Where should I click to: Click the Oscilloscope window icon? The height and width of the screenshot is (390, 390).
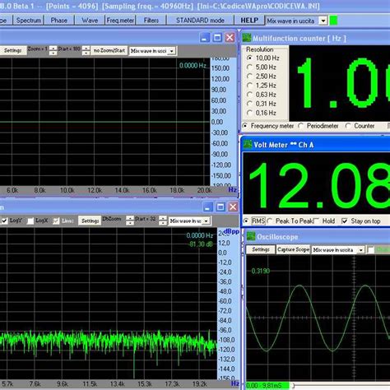point(251,236)
